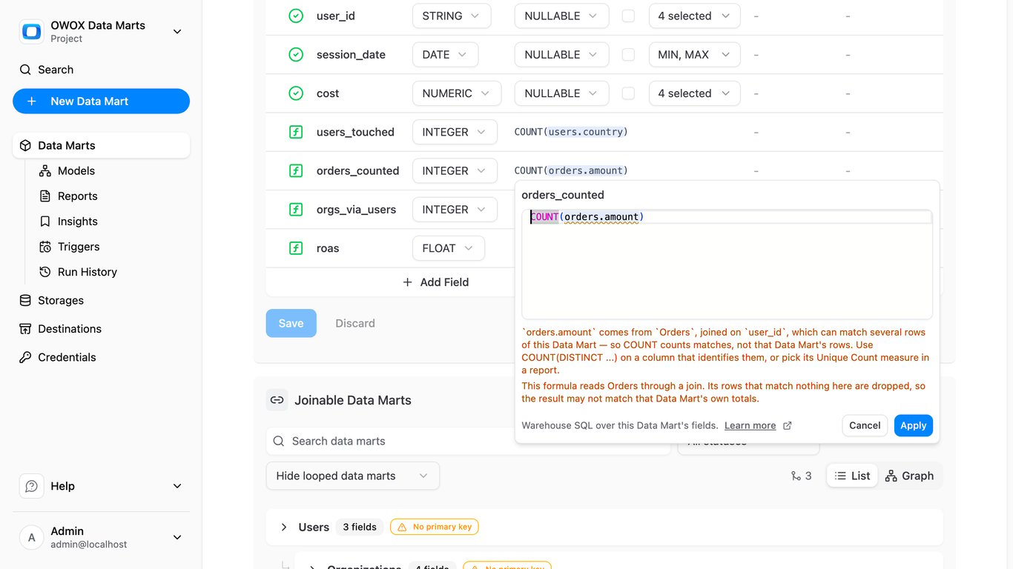Click the Admin avatar icon
1013x569 pixels.
coord(31,538)
